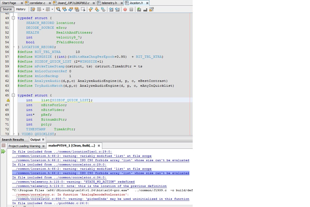Switch to the correlator.c editor tab
The image size is (310, 207).
coord(37,3)
